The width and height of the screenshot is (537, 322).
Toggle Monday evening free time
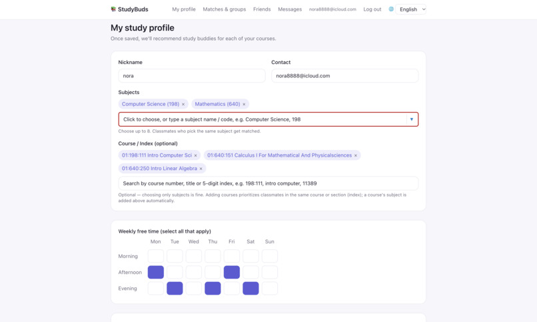pyautogui.click(x=156, y=289)
